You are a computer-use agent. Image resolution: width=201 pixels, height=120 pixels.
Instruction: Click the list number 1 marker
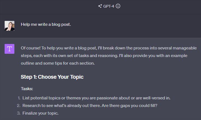[x=19, y=98]
